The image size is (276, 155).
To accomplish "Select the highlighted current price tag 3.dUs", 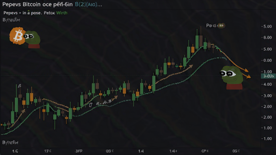I will point(268,76).
